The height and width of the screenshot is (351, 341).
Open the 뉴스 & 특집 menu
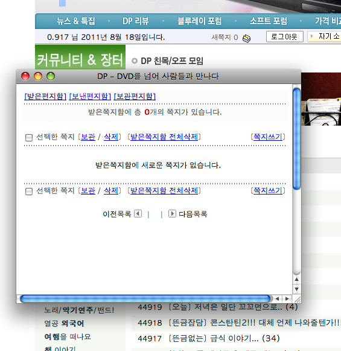[x=76, y=21]
